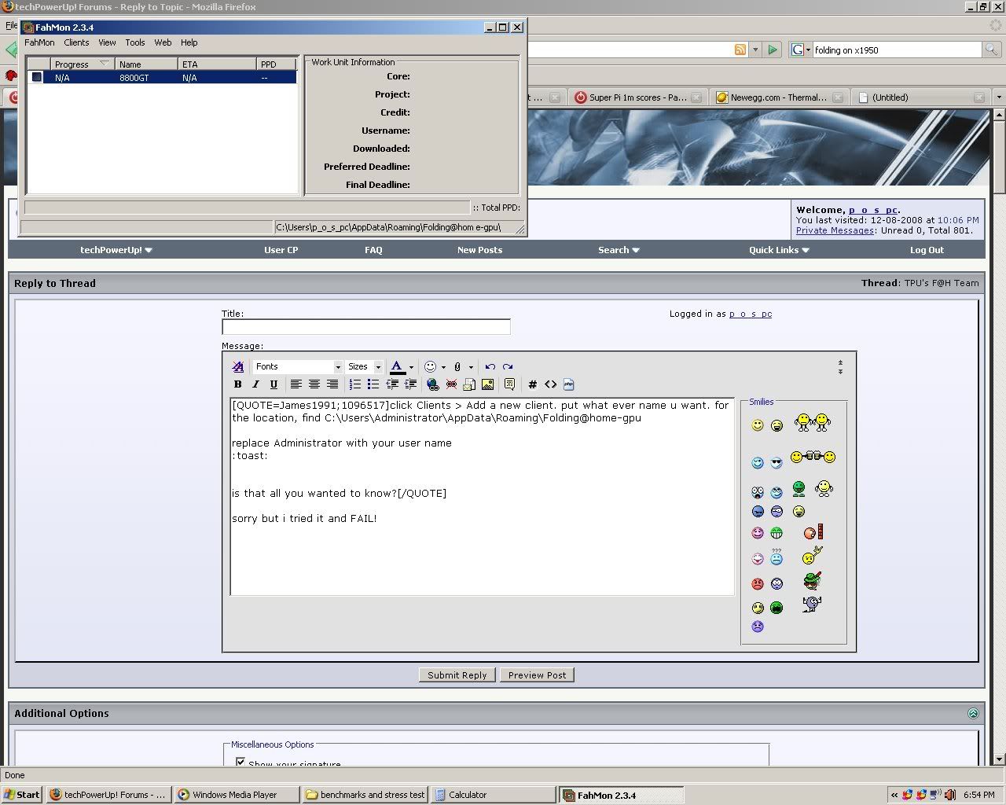This screenshot has width=1006, height=805.
Task: Click the FAQ link
Action: [x=373, y=250]
